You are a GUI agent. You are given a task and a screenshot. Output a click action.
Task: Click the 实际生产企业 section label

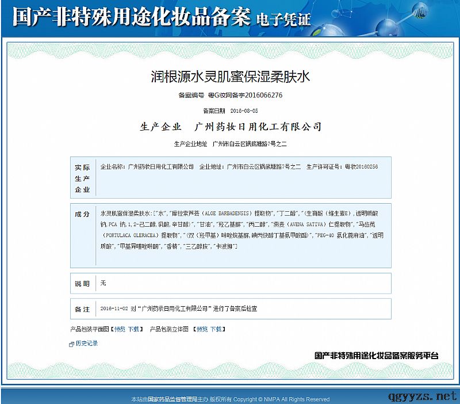click(x=82, y=178)
